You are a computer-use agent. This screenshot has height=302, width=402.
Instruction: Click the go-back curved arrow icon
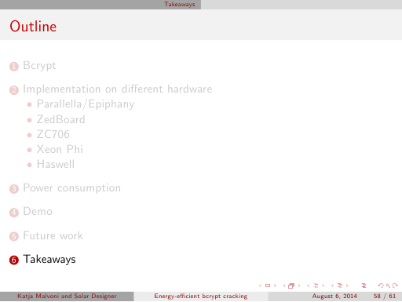pos(381,286)
